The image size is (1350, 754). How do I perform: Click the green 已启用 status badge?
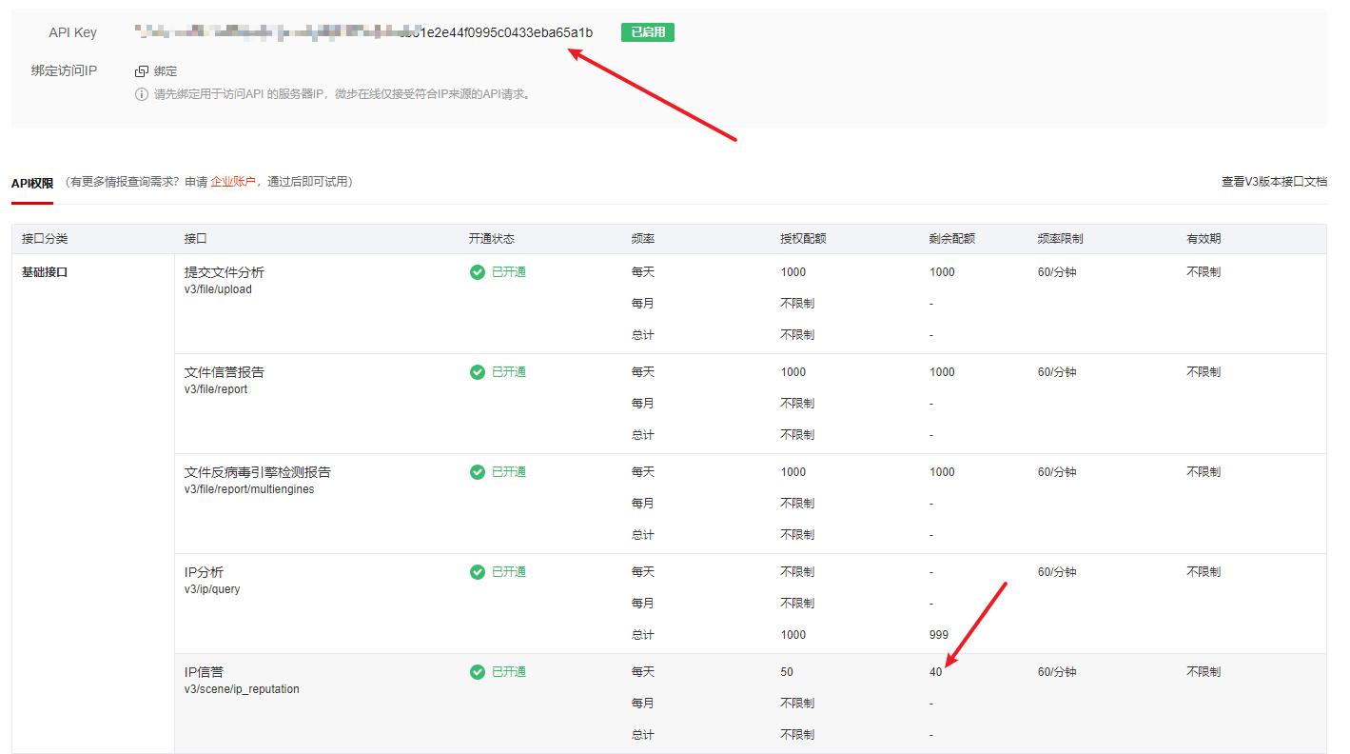647,32
